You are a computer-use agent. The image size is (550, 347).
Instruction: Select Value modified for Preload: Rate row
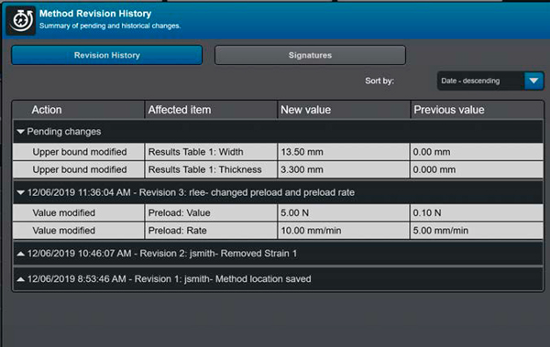pyautogui.click(x=79, y=231)
